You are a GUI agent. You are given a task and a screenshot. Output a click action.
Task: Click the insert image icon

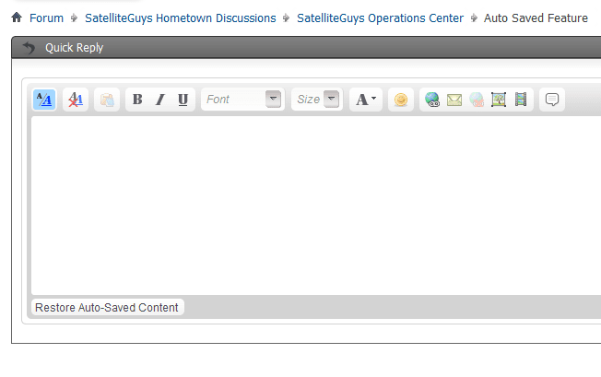coord(499,100)
